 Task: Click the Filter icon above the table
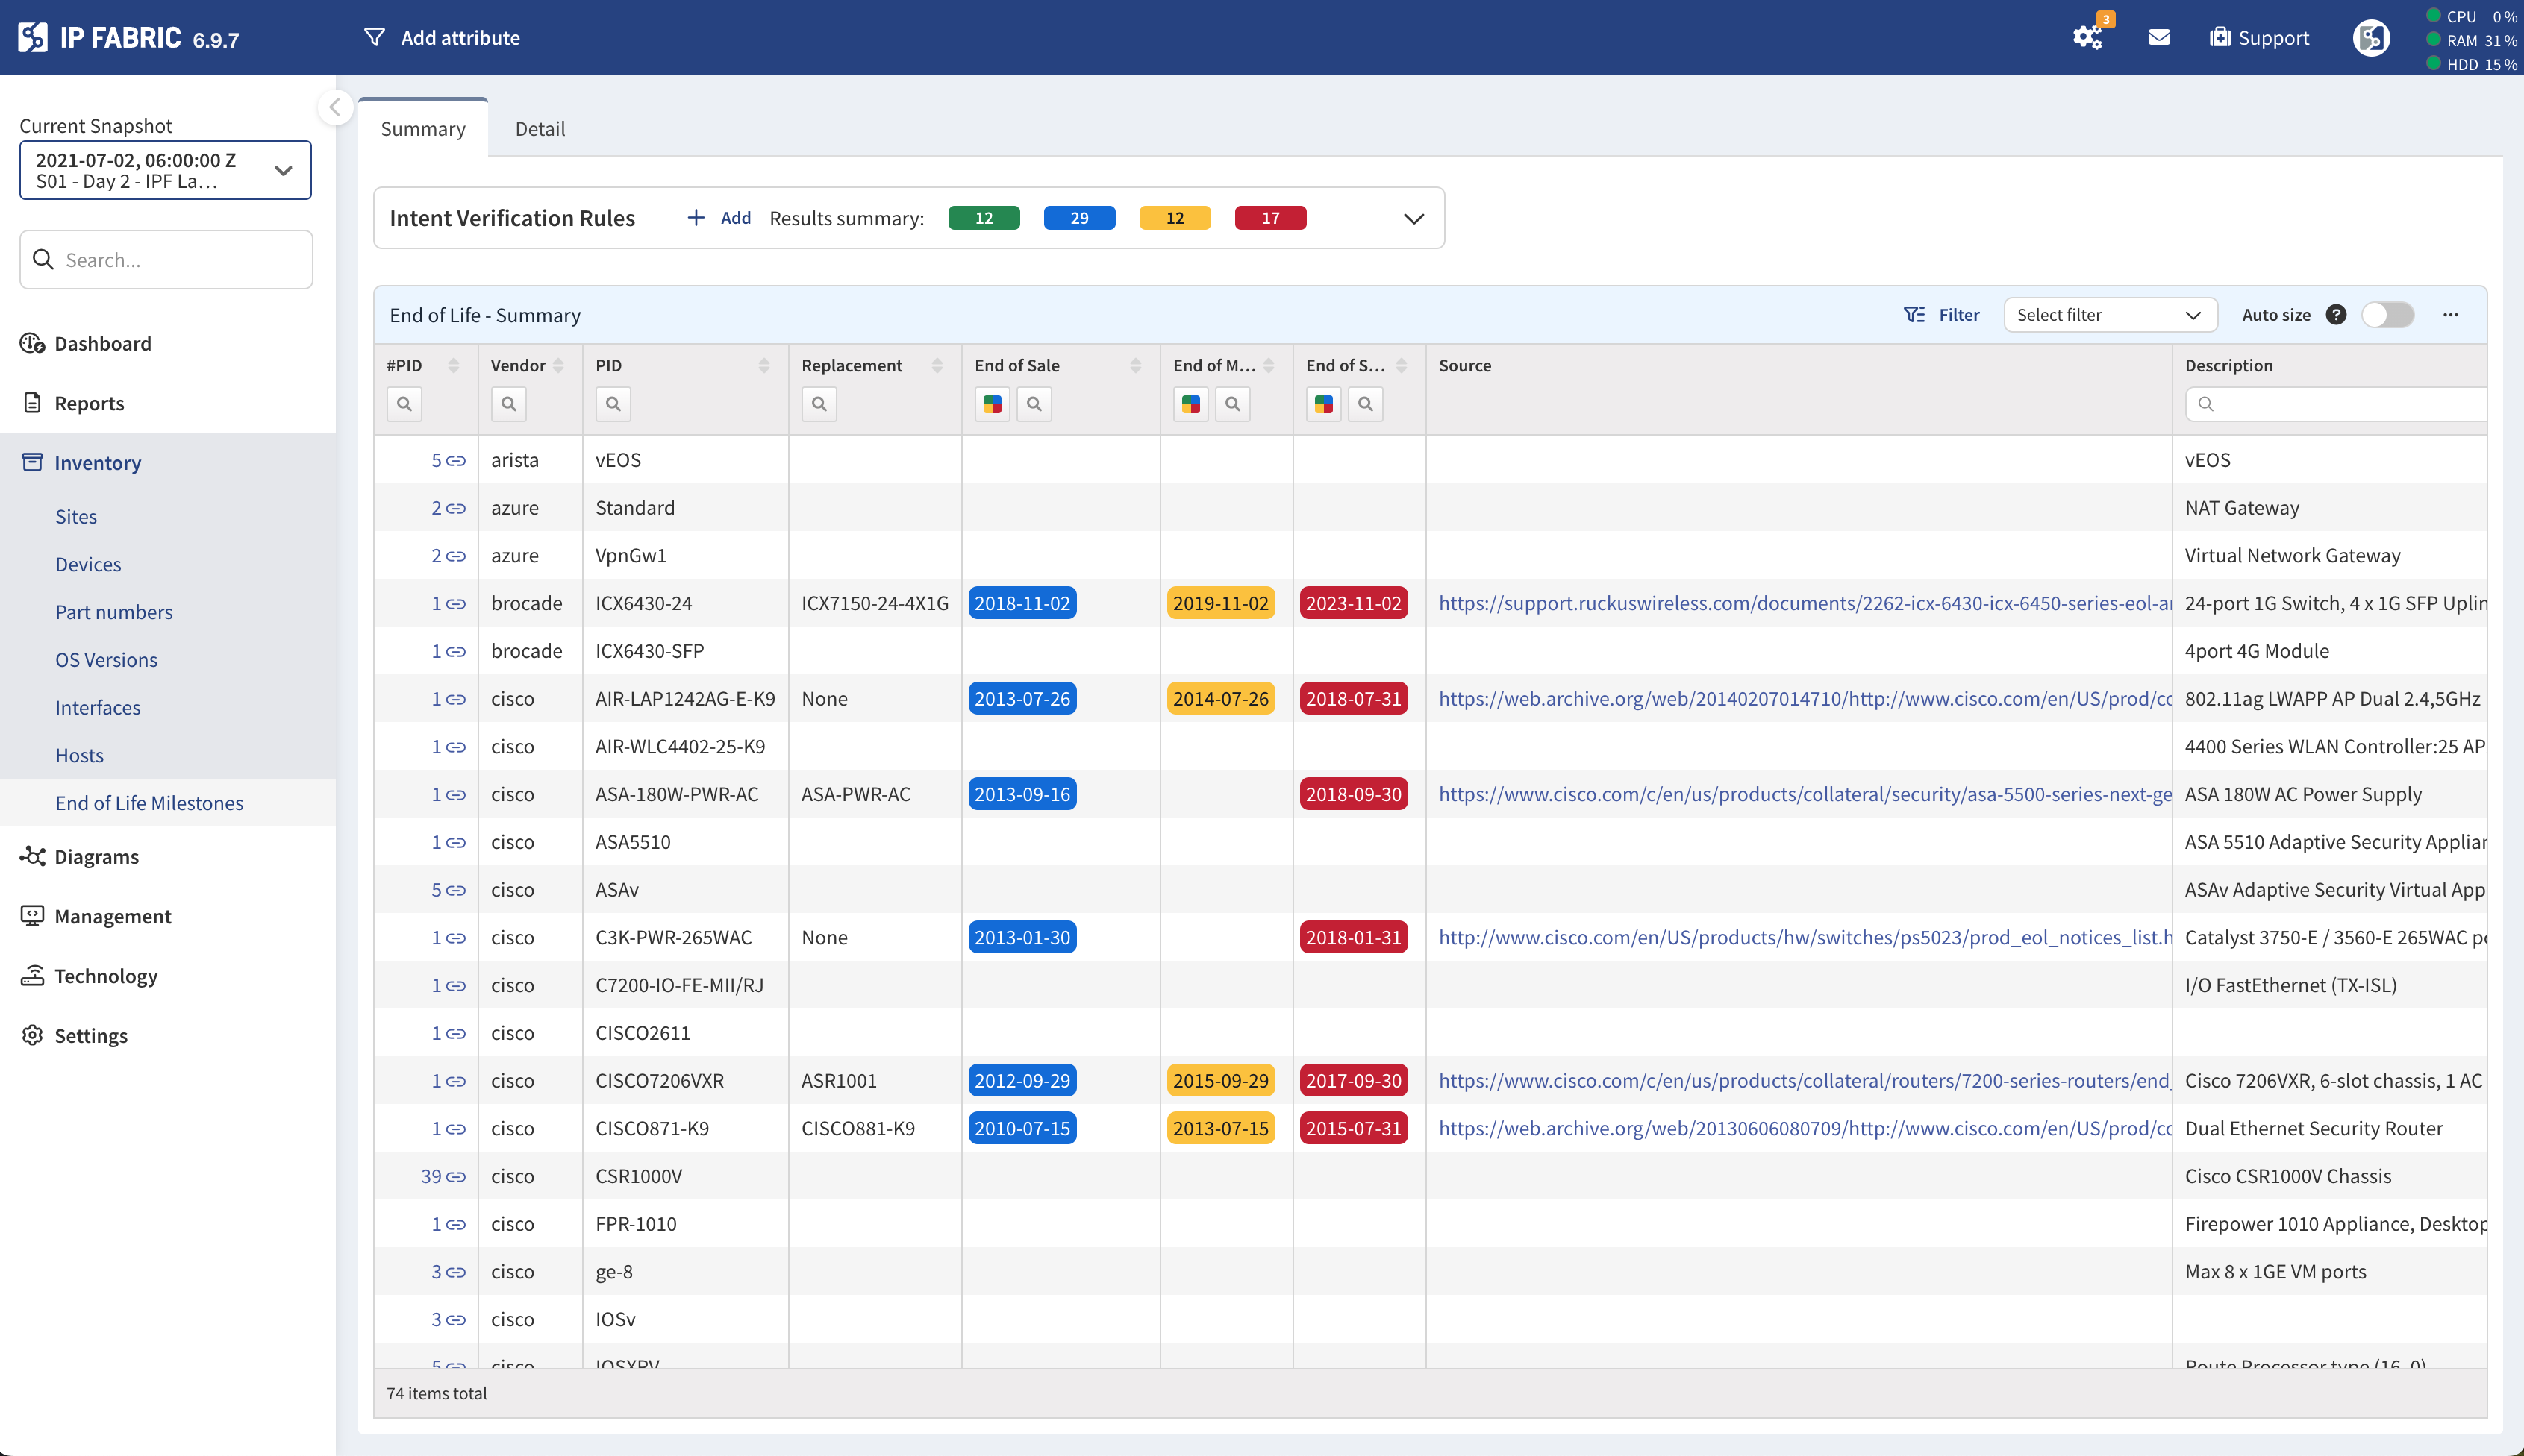coord(1914,314)
